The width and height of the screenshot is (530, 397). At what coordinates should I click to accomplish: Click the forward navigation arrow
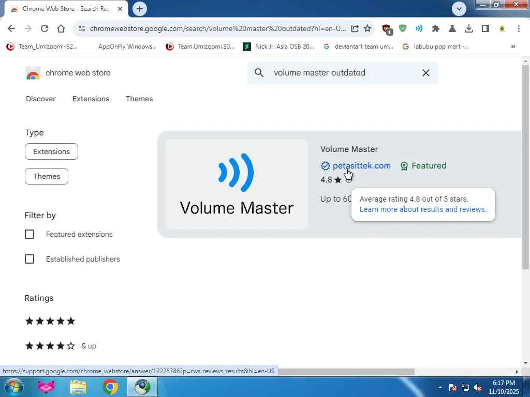click(28, 29)
